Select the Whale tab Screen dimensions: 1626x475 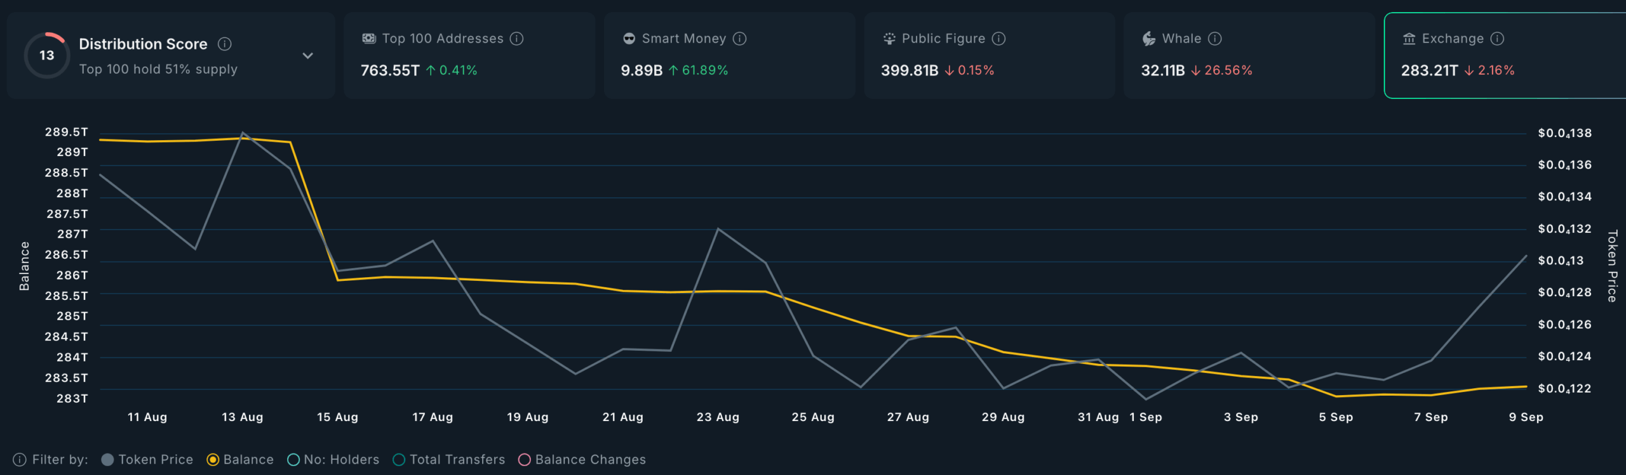[x=1249, y=55]
